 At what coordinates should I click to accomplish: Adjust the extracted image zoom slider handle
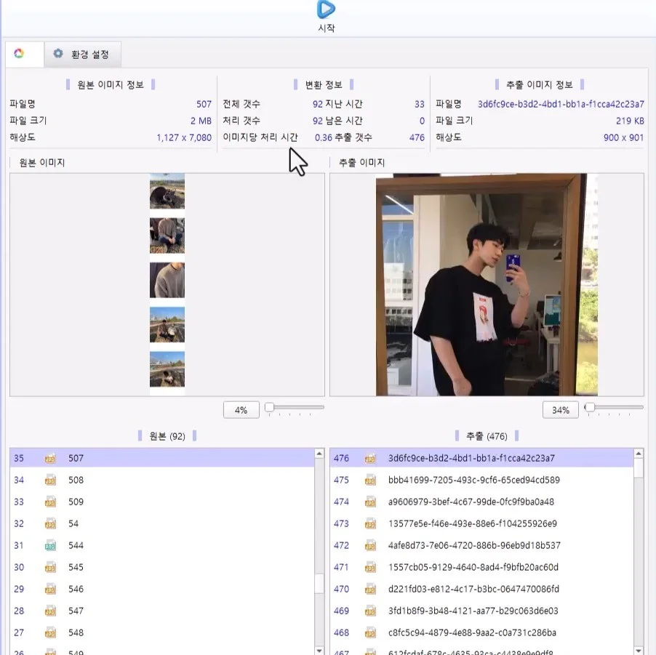pos(590,407)
